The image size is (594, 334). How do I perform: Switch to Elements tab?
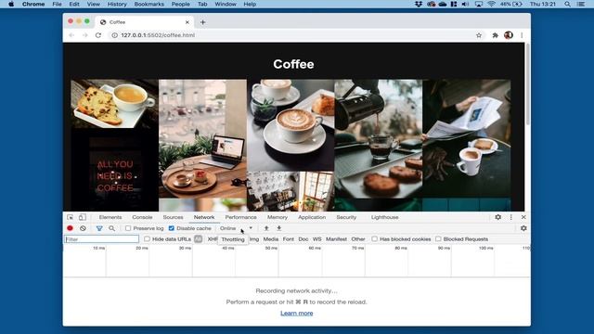(110, 217)
